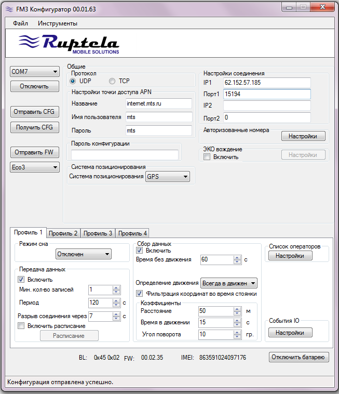Decrease Время в движении value
Image resolution: width=339 pixels, height=394 pixels.
237,325
